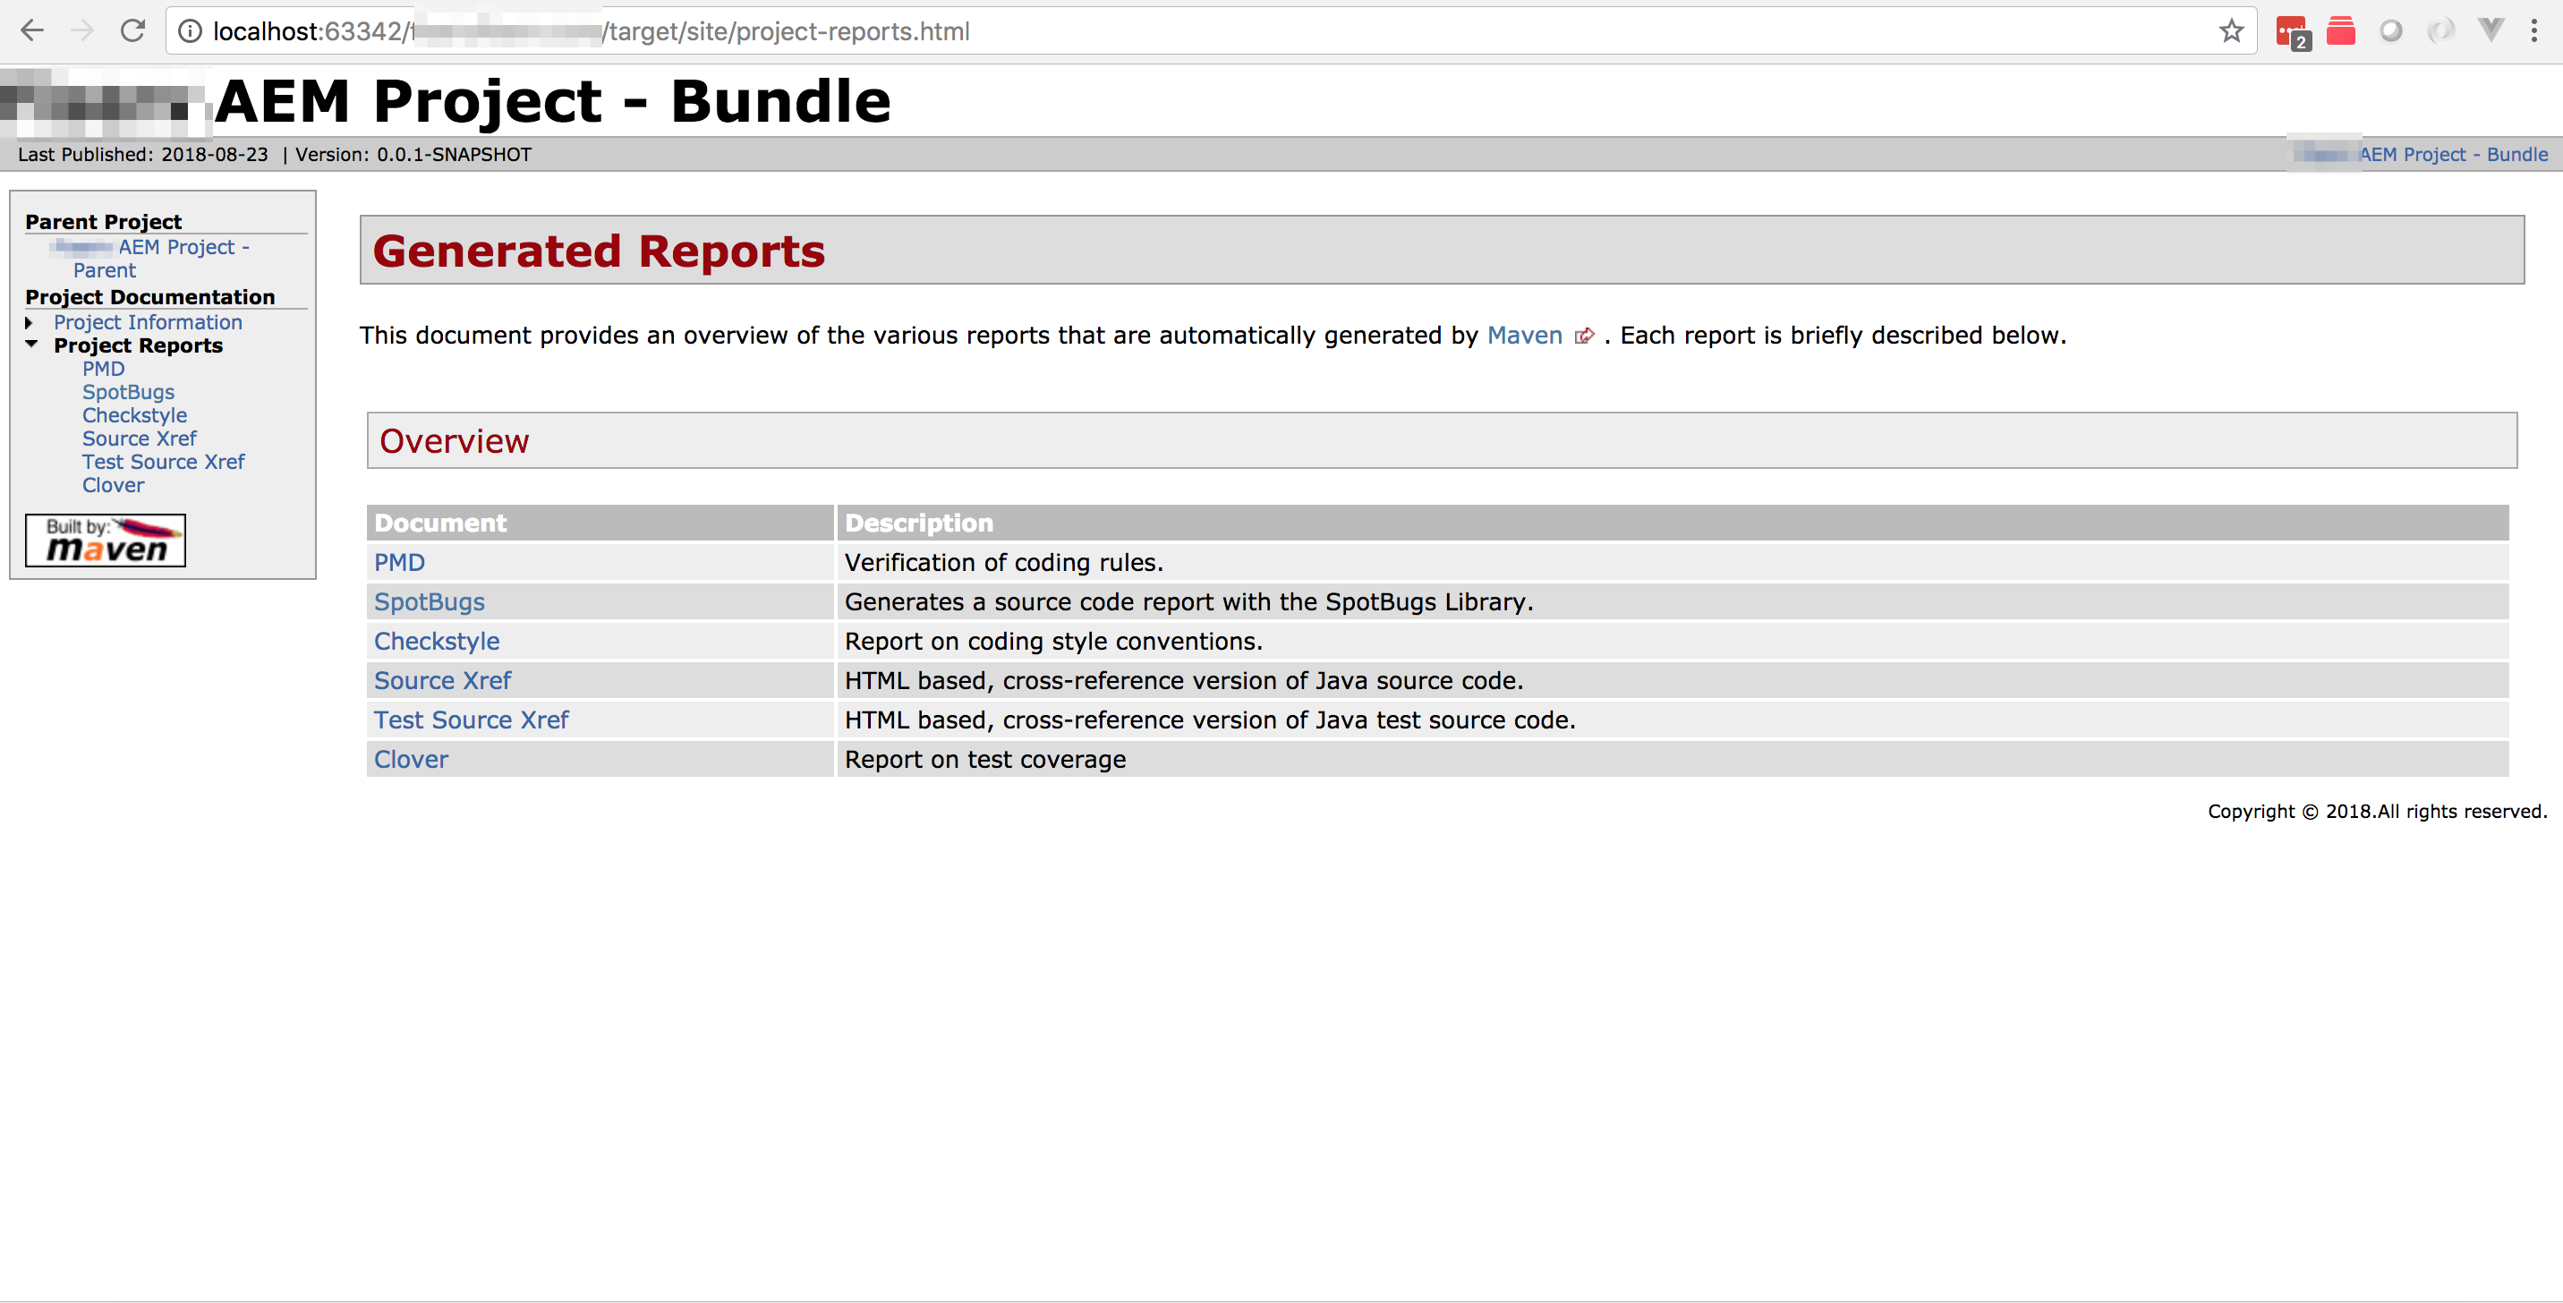Click the copyright 2018 footer text

point(2377,812)
